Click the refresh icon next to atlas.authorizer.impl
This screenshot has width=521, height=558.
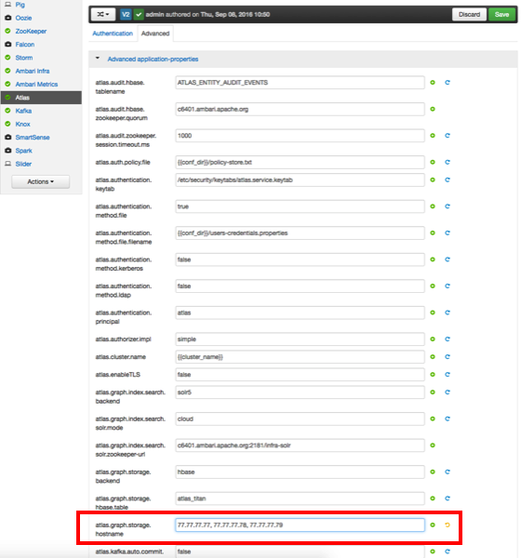coord(448,339)
